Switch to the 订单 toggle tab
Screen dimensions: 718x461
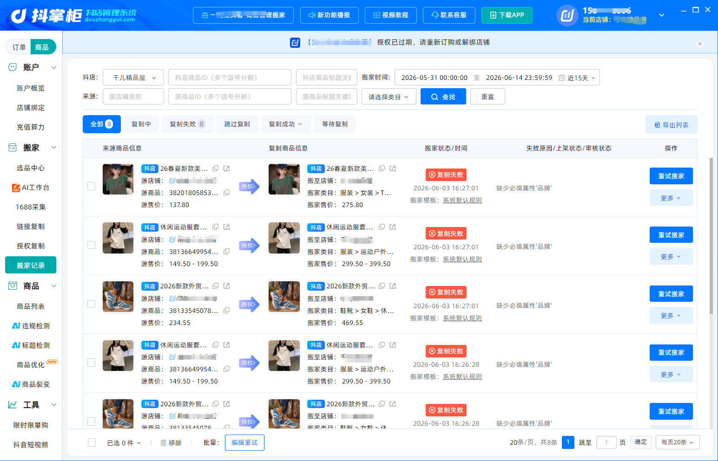click(19, 47)
